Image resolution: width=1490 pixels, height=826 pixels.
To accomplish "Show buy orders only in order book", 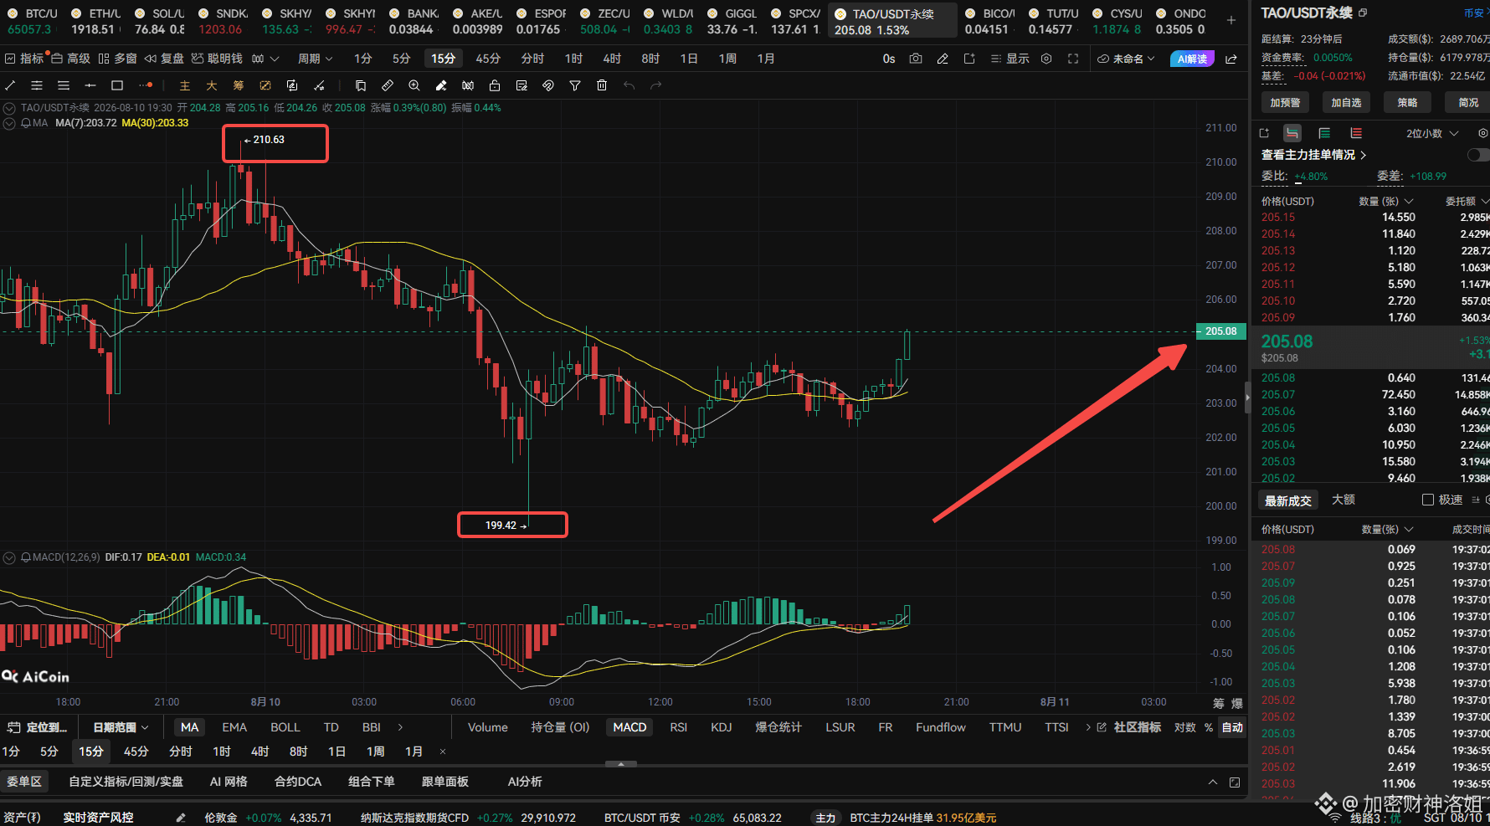I will [1324, 133].
